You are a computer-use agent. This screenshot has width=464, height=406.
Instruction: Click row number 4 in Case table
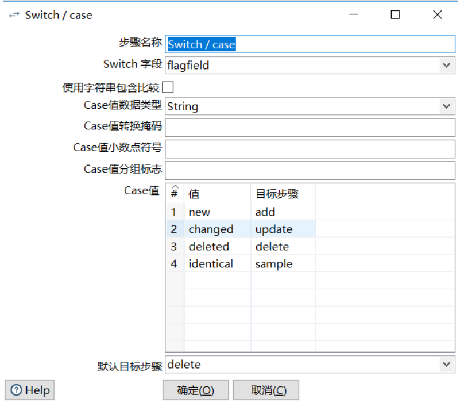175,263
